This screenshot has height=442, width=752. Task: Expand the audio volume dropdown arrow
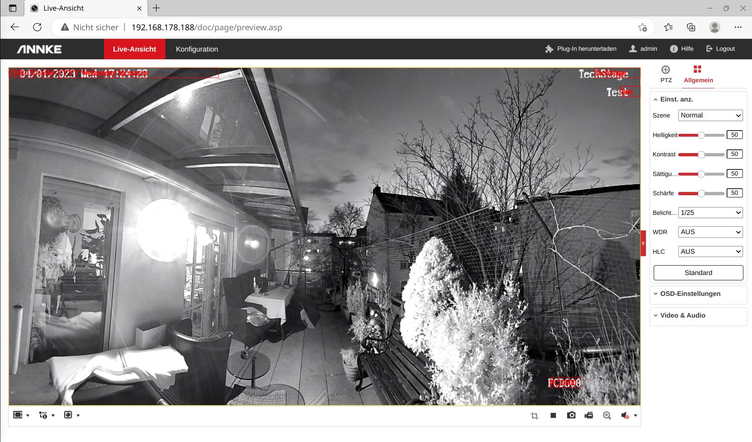[635, 415]
